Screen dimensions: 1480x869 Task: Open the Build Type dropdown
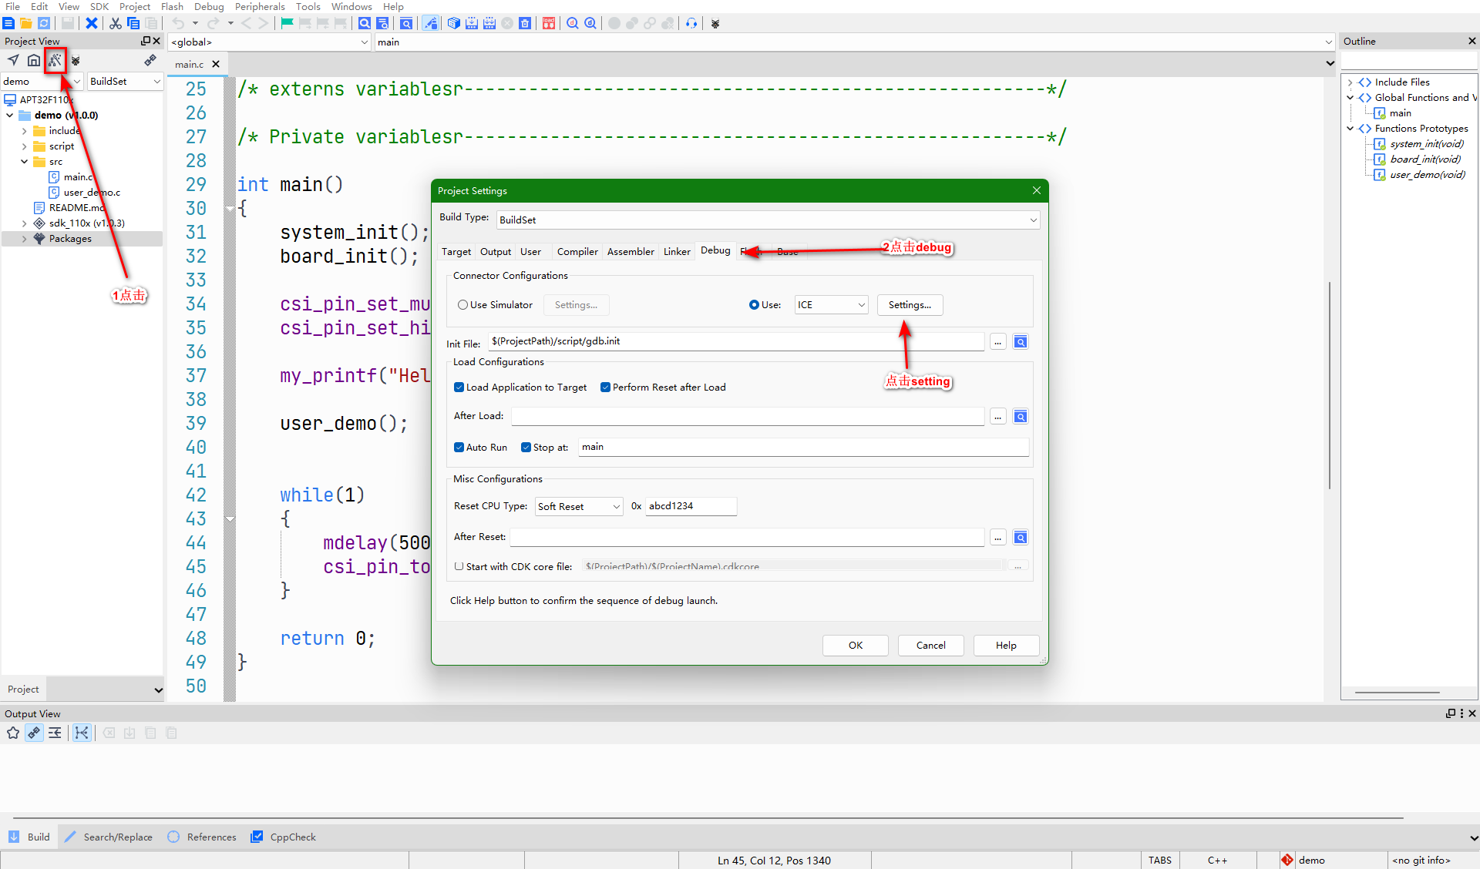pos(768,220)
